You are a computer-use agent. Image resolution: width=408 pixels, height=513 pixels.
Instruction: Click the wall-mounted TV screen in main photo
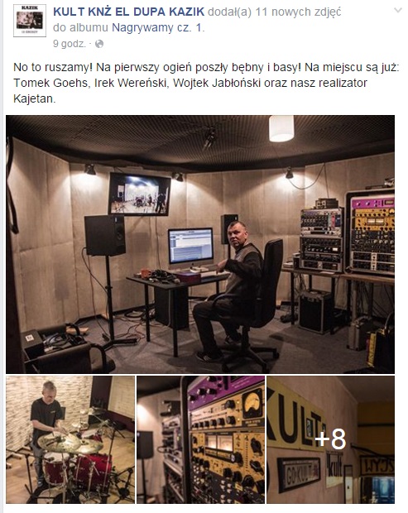139,194
